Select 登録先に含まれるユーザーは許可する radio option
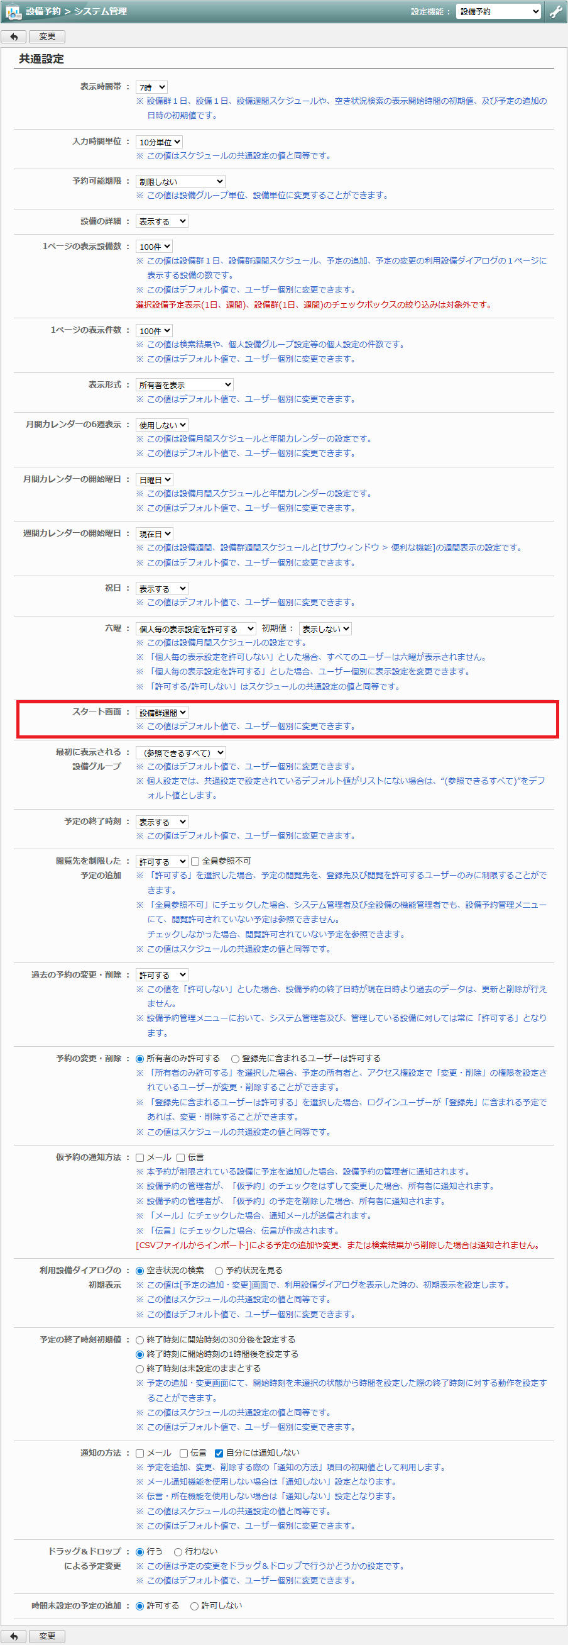This screenshot has width=568, height=1645. pyautogui.click(x=235, y=1059)
